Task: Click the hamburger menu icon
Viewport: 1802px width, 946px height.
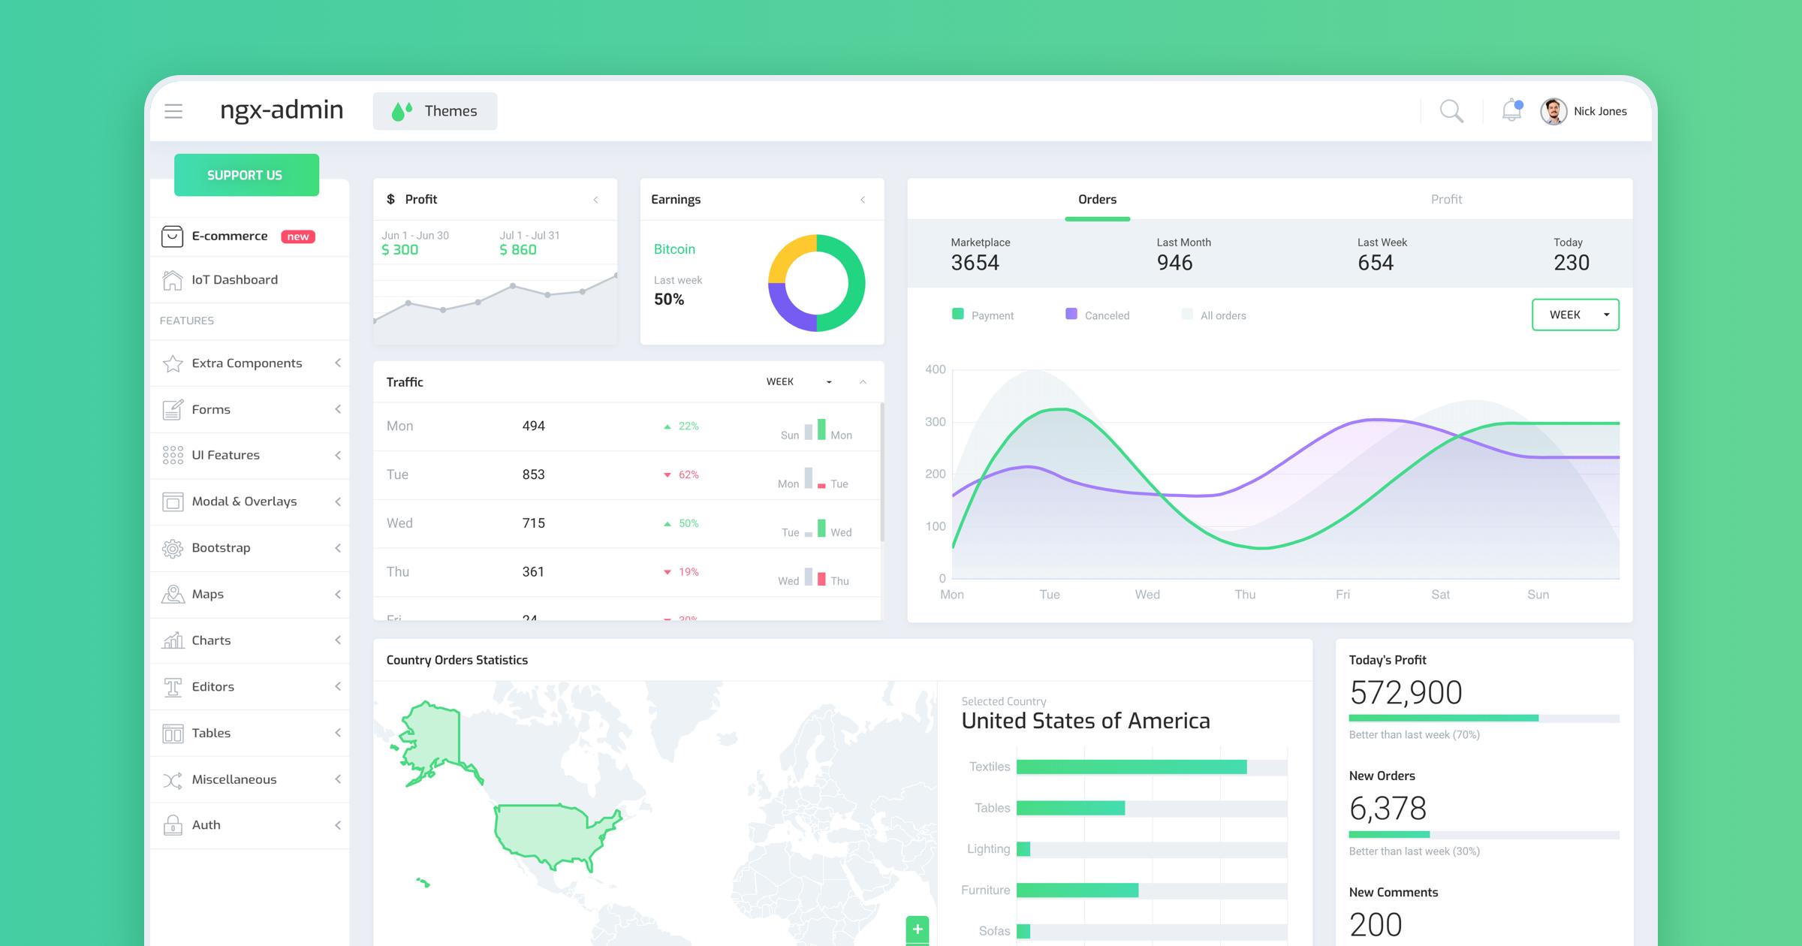Action: [x=173, y=111]
